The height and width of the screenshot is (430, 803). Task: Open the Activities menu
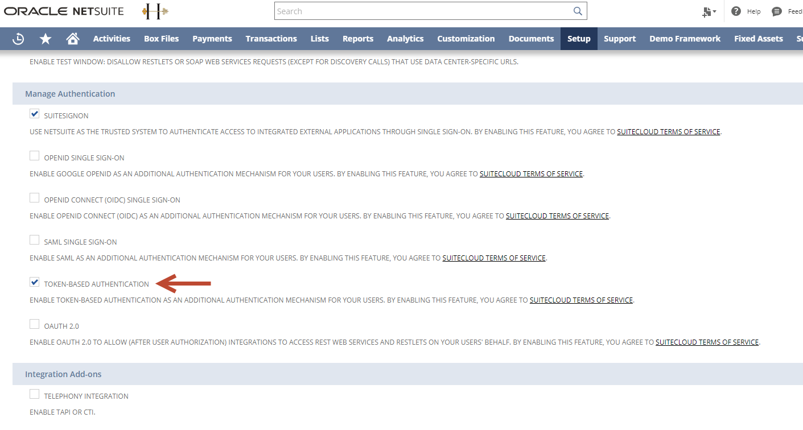click(112, 39)
